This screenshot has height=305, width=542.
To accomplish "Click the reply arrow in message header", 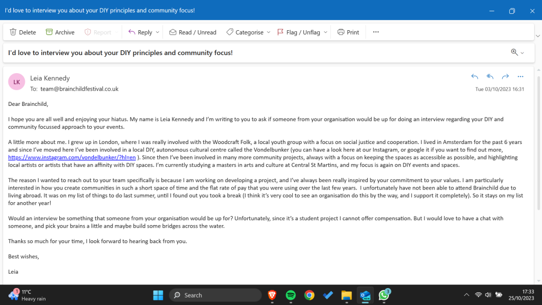I will coord(475,77).
